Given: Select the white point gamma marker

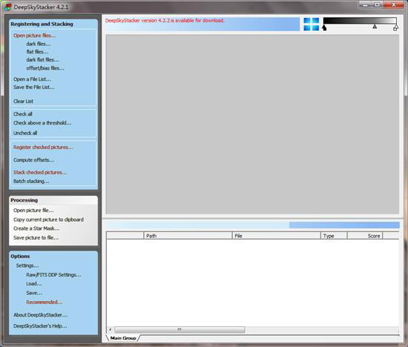Looking at the screenshot, I should pos(395,27).
